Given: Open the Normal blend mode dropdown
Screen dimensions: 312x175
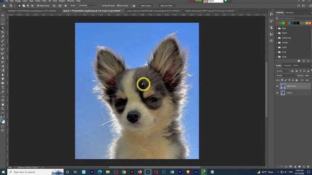Looking at the screenshot, I should click(286, 76).
